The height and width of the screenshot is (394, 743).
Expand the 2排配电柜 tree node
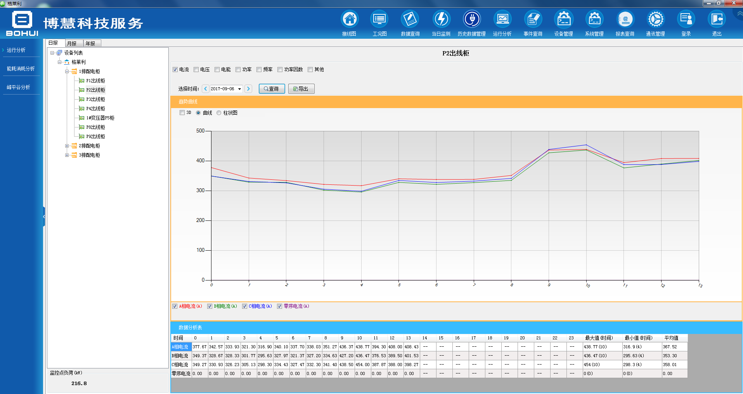coord(67,146)
